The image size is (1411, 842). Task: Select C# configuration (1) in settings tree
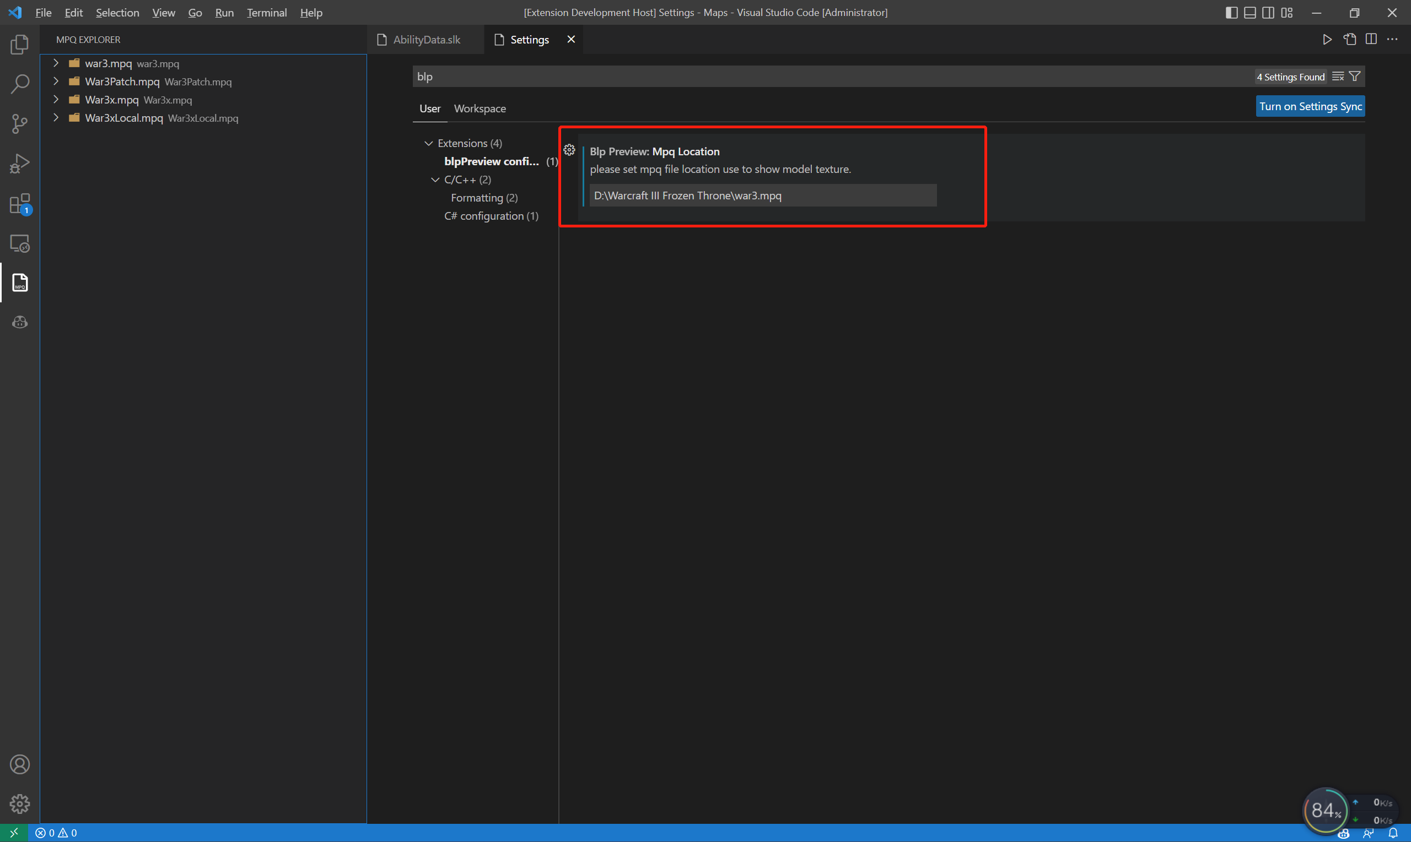point(491,216)
